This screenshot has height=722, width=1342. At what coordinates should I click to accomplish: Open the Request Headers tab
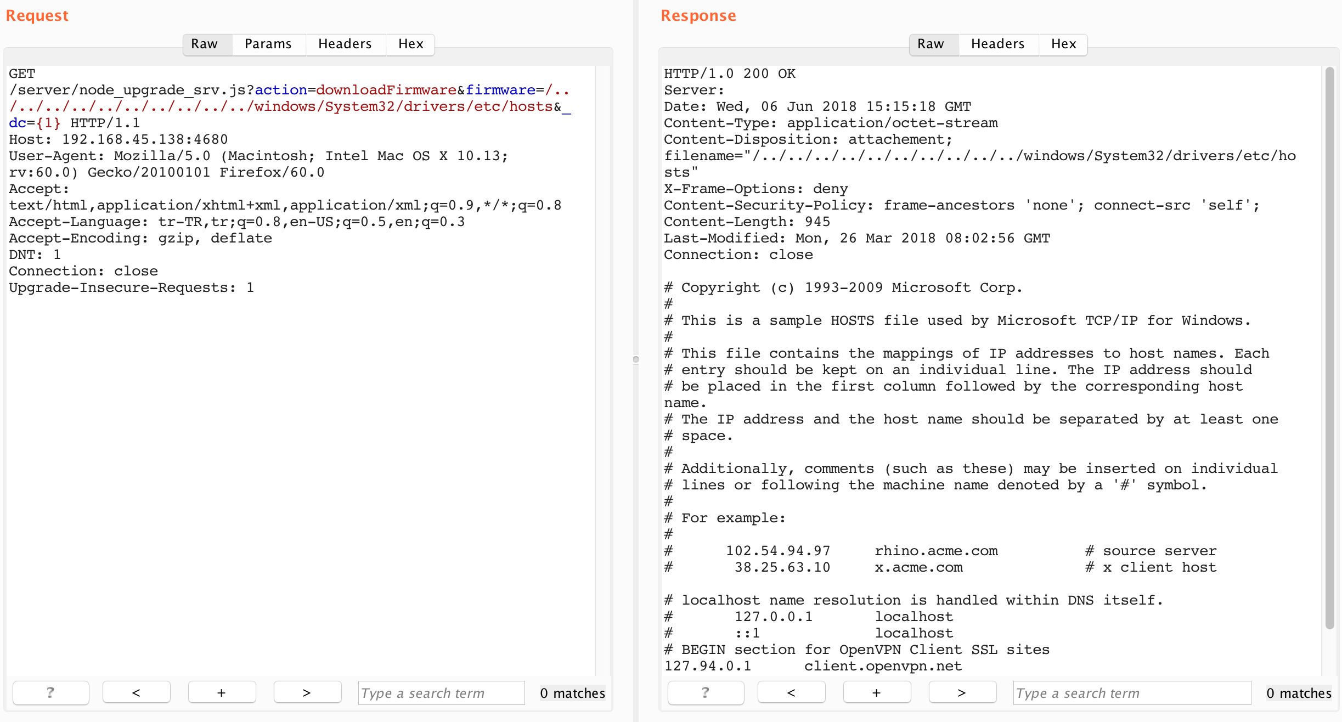(345, 44)
